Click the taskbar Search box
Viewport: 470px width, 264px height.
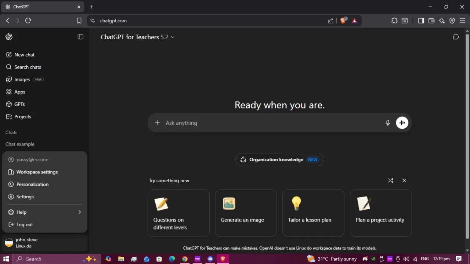[x=57, y=259]
